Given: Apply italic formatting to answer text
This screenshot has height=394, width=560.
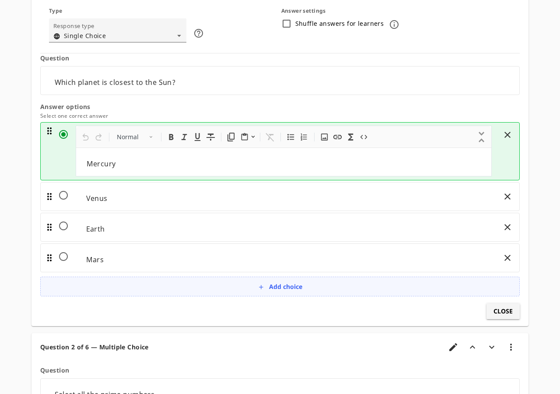Looking at the screenshot, I should pos(184,137).
